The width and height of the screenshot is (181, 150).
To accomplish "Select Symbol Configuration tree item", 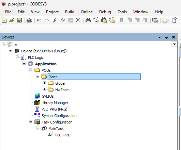I will pyautogui.click(x=59, y=116).
